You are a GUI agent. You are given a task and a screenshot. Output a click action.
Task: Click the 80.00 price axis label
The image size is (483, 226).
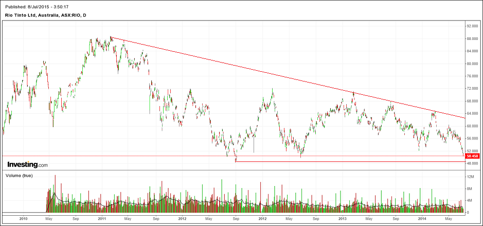(473, 64)
